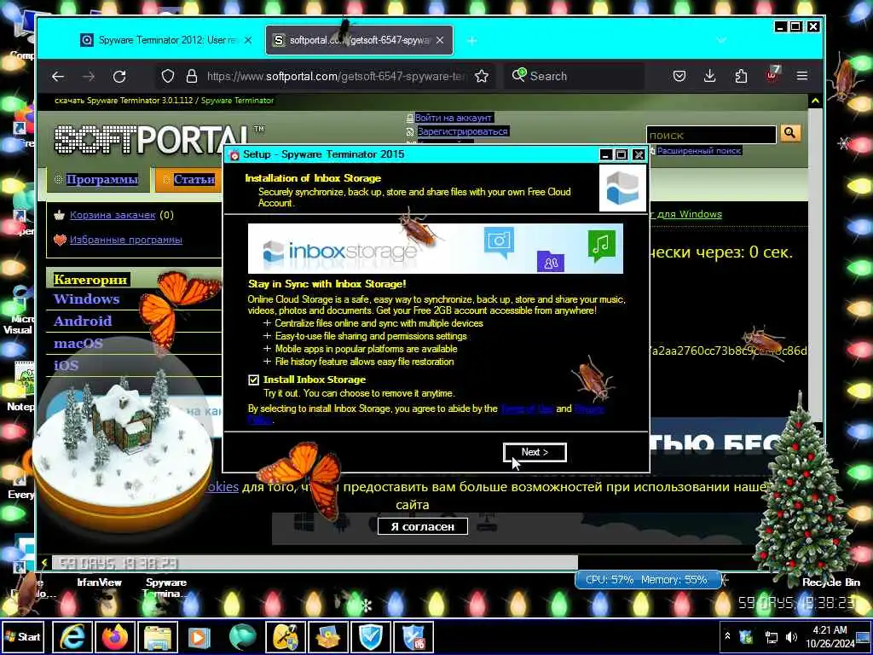Click the Spyware Terminator breadcrumb link
Viewport: 873px width, 655px height.
[x=237, y=101]
